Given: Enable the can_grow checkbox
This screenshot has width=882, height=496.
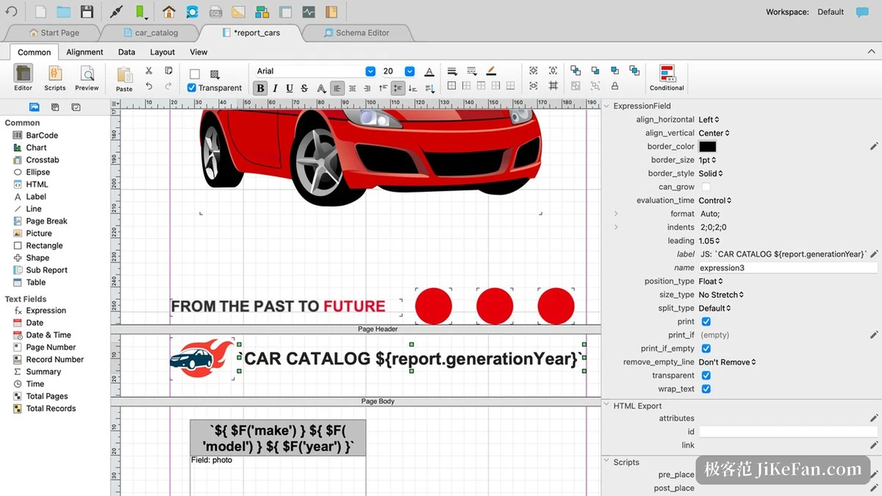Looking at the screenshot, I should click(x=706, y=187).
